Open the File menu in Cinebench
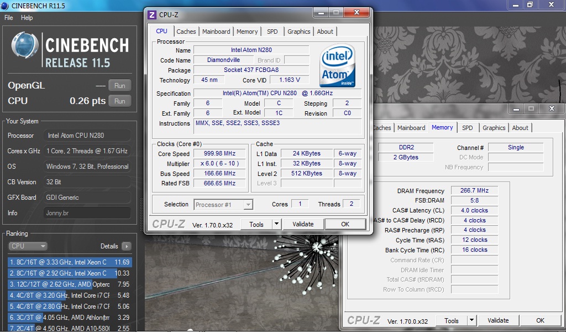This screenshot has height=332, width=566. [x=8, y=17]
